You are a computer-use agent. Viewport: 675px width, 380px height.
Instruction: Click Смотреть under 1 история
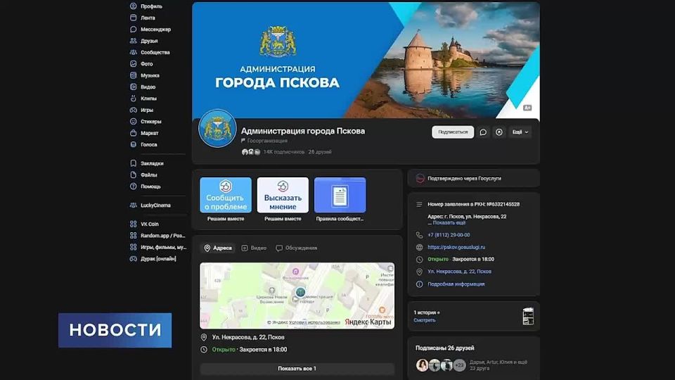(425, 321)
